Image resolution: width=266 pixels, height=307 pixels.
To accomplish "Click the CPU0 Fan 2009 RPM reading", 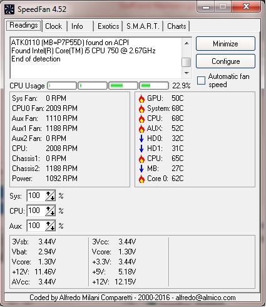I will pyautogui.click(x=44, y=108).
